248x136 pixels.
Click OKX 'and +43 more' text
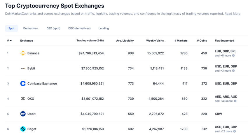(224, 101)
